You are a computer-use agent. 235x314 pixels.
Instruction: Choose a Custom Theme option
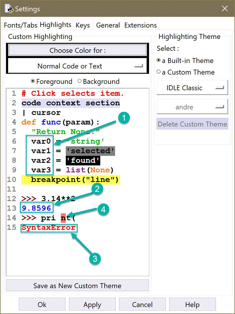pyautogui.click(x=186, y=72)
